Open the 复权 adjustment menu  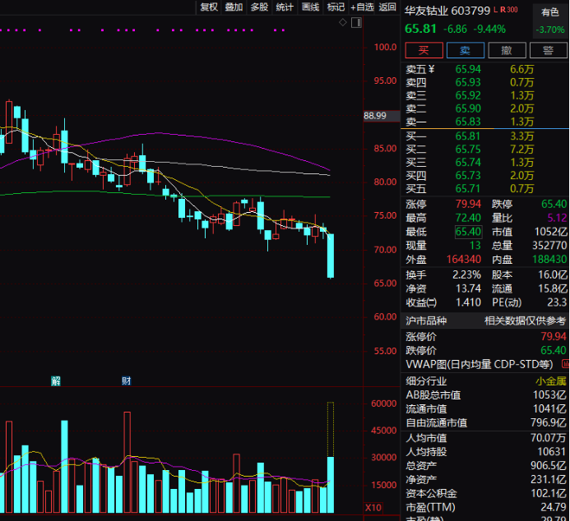coord(209,7)
